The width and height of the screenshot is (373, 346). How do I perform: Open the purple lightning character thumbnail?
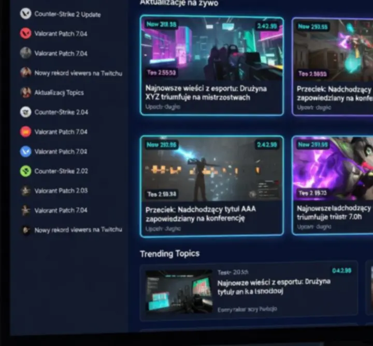(333, 169)
